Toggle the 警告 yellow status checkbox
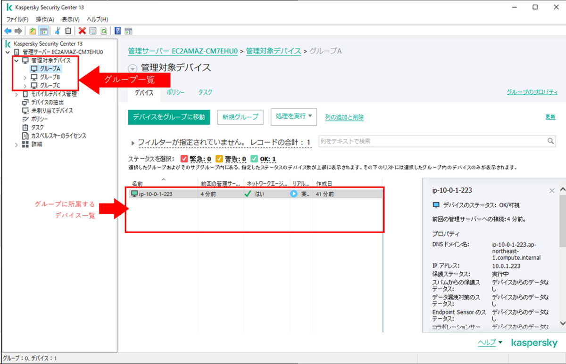Screen dimensions: 566x364 click(x=219, y=159)
